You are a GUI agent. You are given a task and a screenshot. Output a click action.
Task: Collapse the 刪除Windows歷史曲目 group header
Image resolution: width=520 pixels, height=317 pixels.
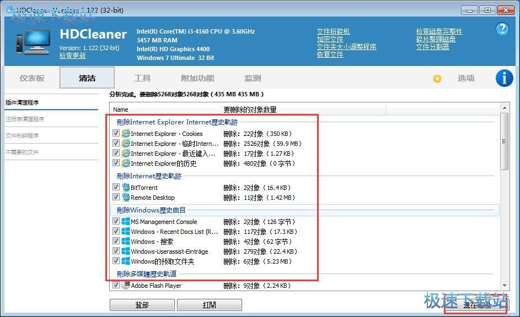(x=151, y=210)
